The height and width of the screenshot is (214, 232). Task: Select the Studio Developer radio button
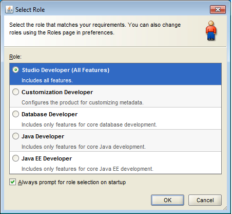[x=15, y=70]
